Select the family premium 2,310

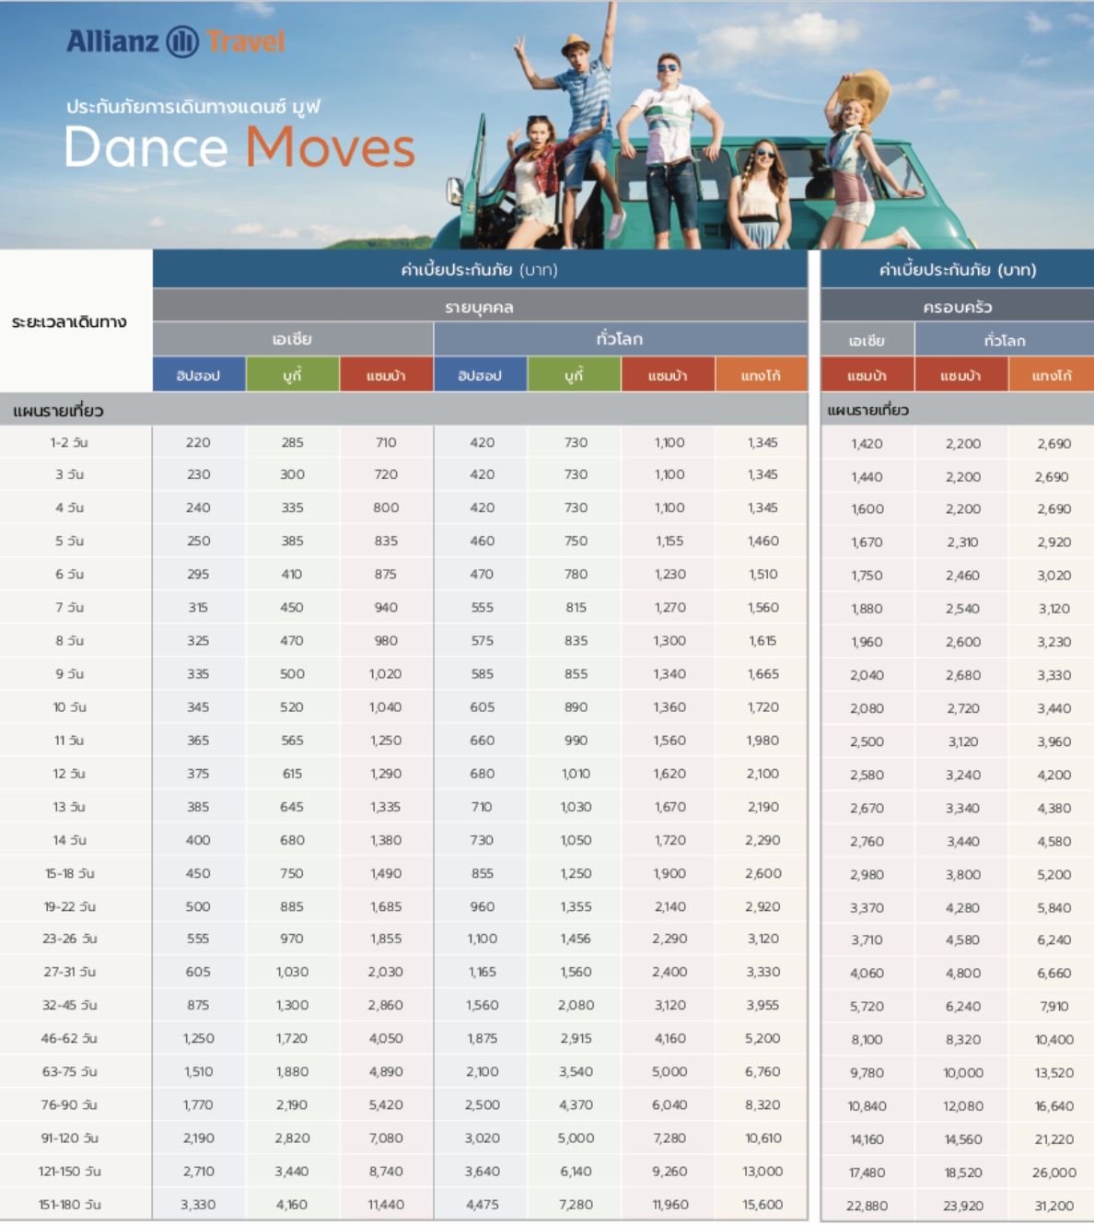(962, 542)
